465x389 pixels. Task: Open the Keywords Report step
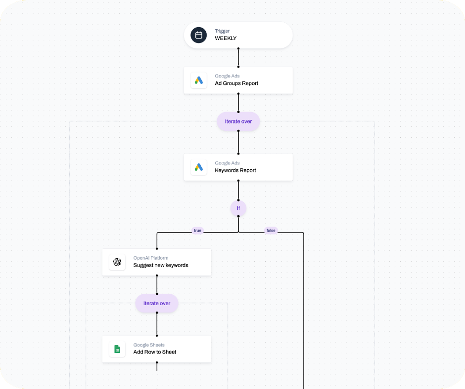[238, 167]
